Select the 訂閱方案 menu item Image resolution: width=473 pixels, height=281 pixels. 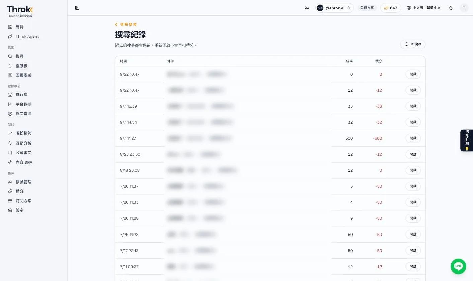33,201
